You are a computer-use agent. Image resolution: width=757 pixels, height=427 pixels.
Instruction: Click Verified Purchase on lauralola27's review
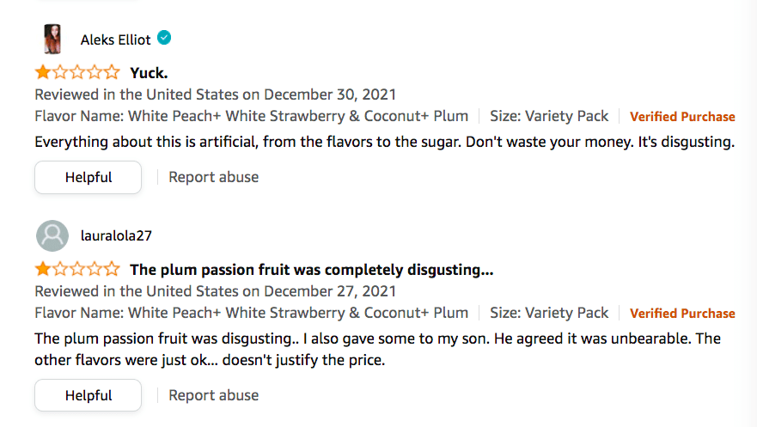(x=682, y=314)
